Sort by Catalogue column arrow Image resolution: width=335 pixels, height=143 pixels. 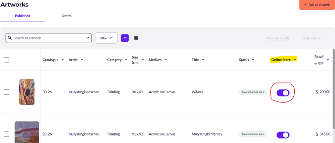[63, 60]
